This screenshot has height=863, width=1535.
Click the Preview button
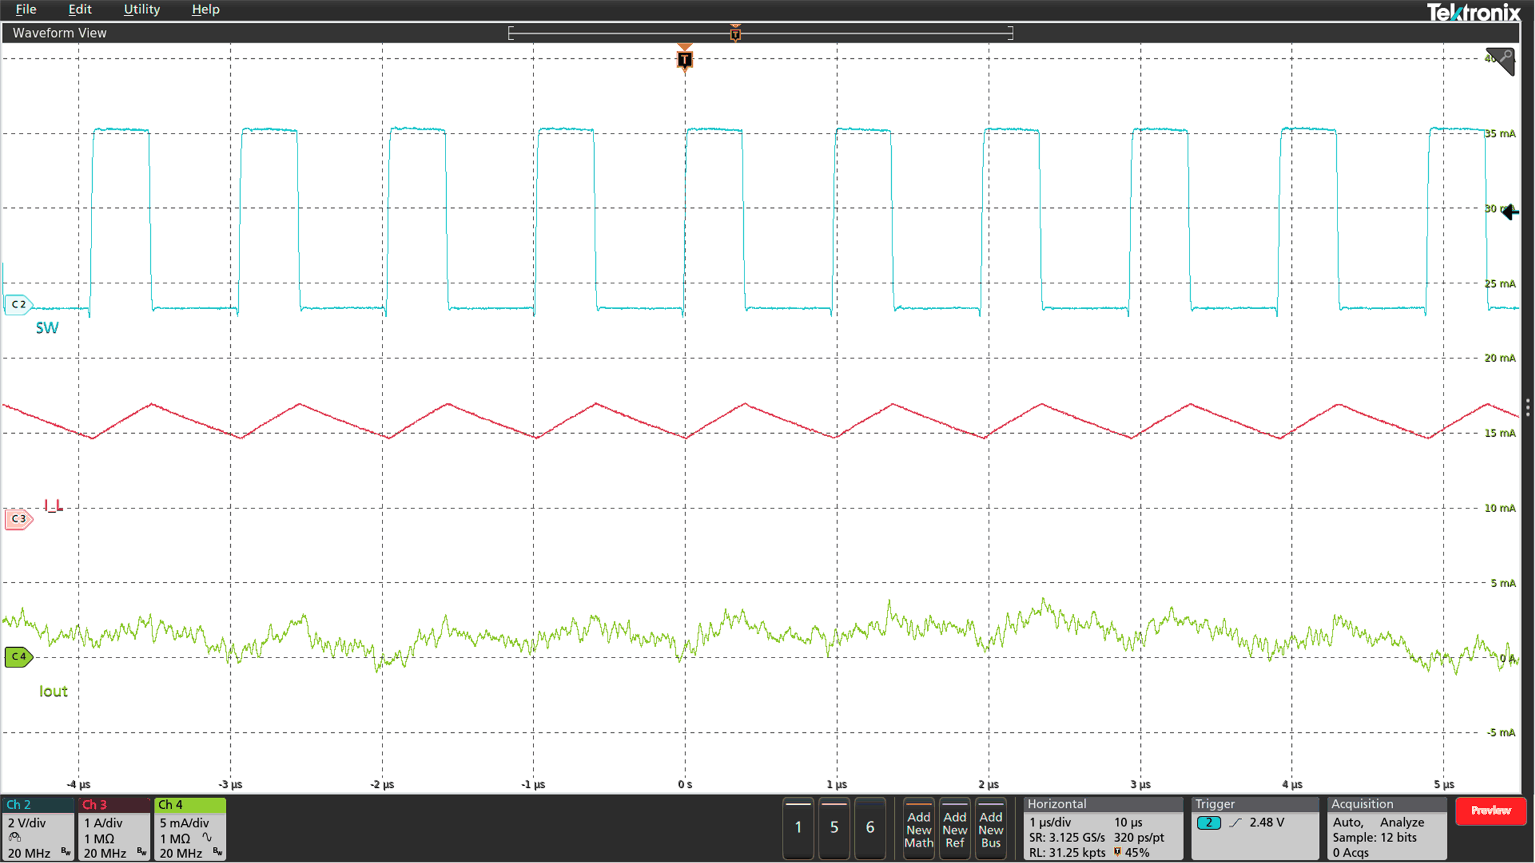click(1491, 811)
